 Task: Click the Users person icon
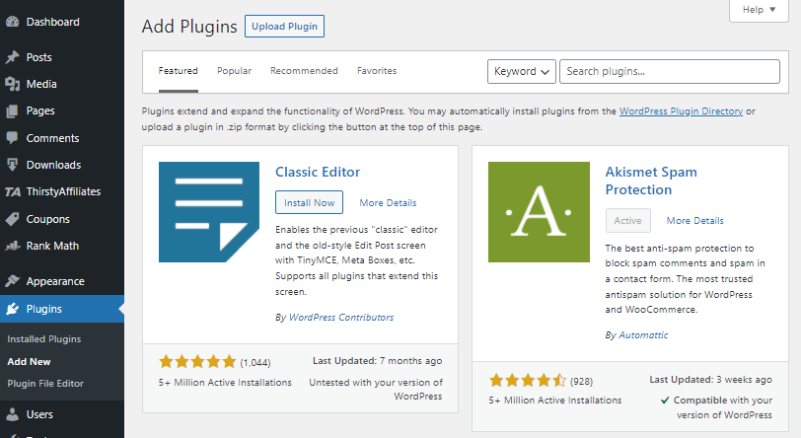coord(12,414)
